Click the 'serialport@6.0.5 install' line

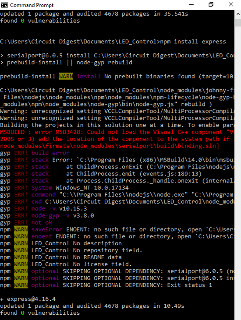point(117,56)
